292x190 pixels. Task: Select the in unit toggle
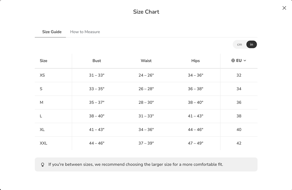pos(252,44)
